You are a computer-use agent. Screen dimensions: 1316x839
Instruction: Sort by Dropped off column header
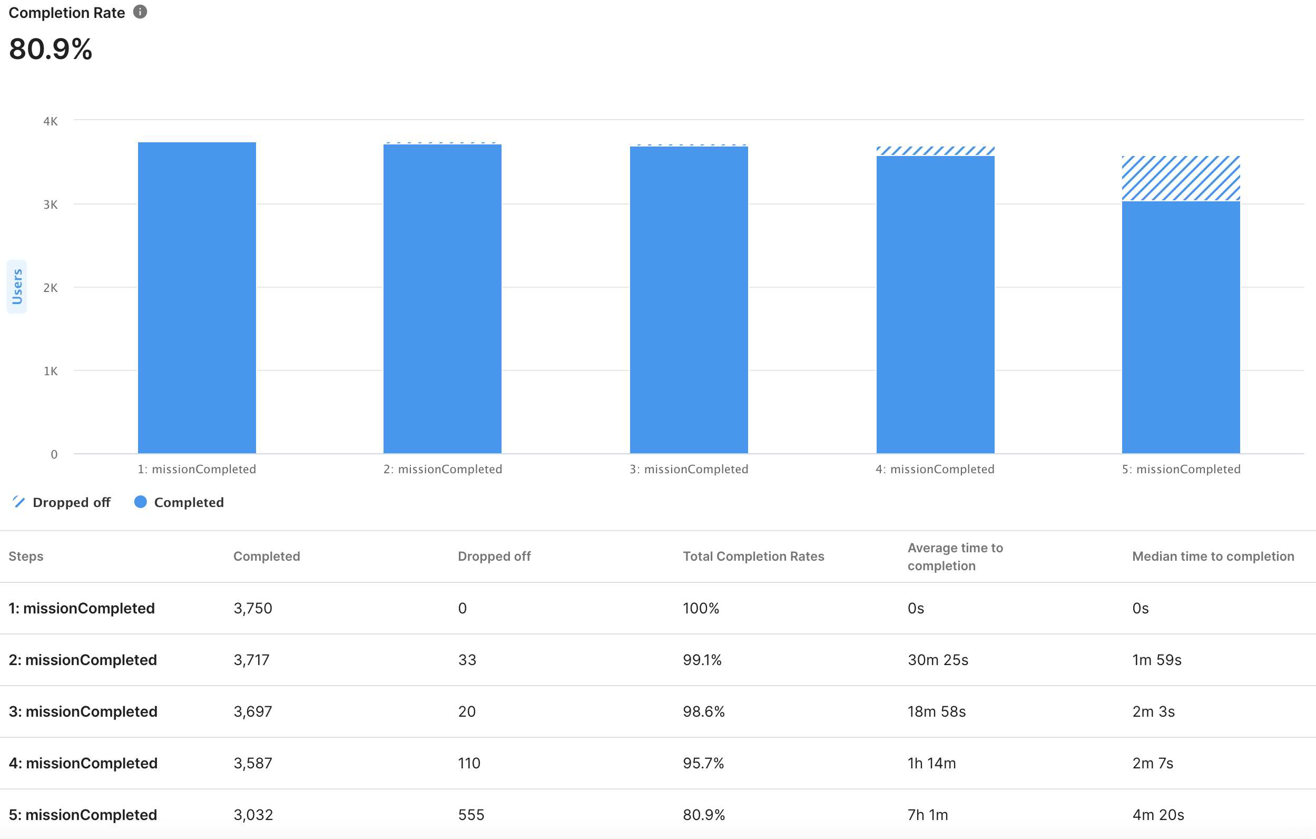(x=494, y=556)
